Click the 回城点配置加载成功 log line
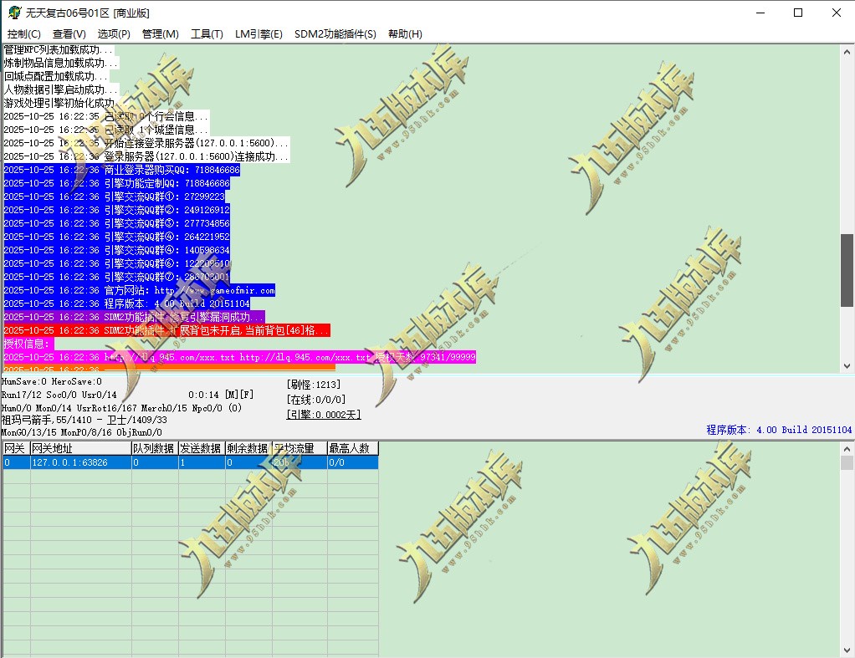Image resolution: width=855 pixels, height=658 pixels. [x=57, y=76]
